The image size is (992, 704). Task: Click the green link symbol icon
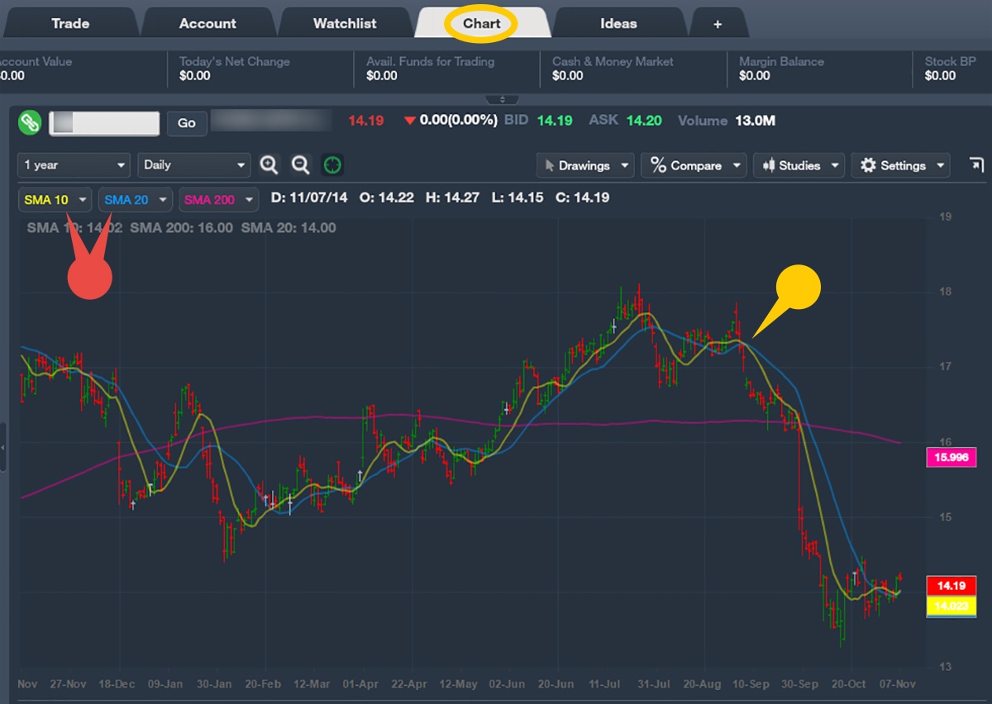tap(31, 122)
